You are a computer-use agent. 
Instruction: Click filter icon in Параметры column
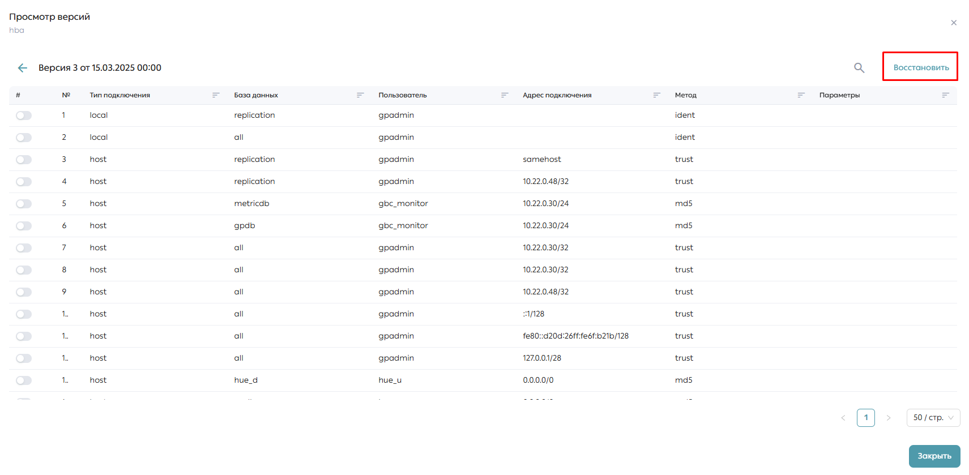tap(946, 95)
